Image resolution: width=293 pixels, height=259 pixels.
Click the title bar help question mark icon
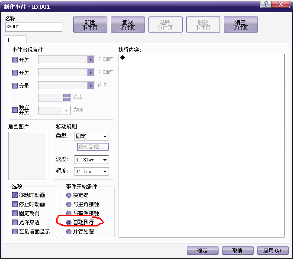[x=266, y=4]
